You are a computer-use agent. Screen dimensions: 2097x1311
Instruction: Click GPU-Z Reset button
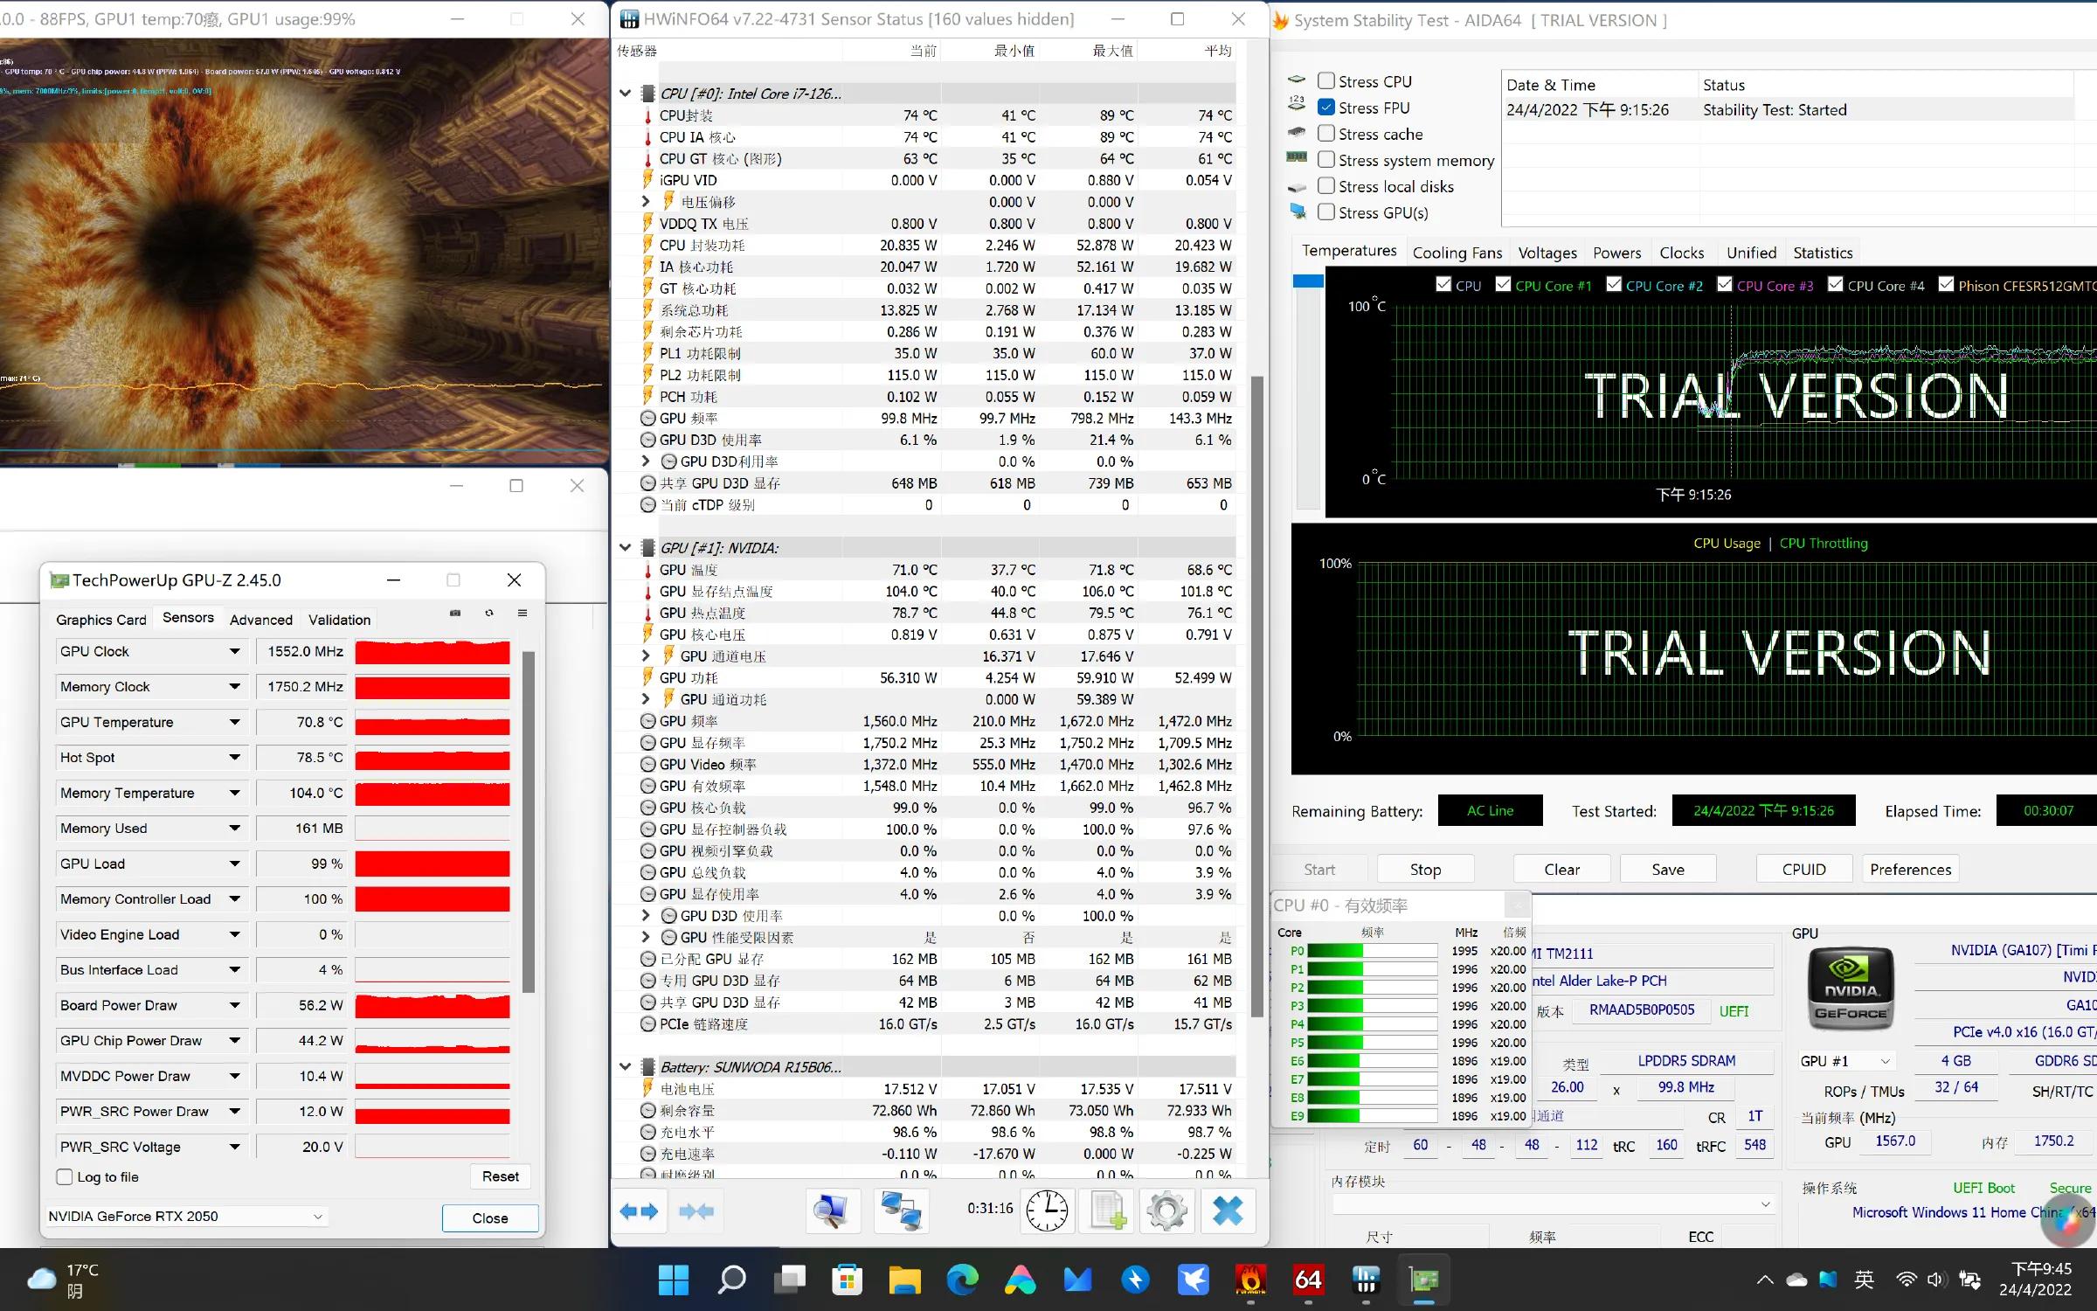(x=501, y=1176)
